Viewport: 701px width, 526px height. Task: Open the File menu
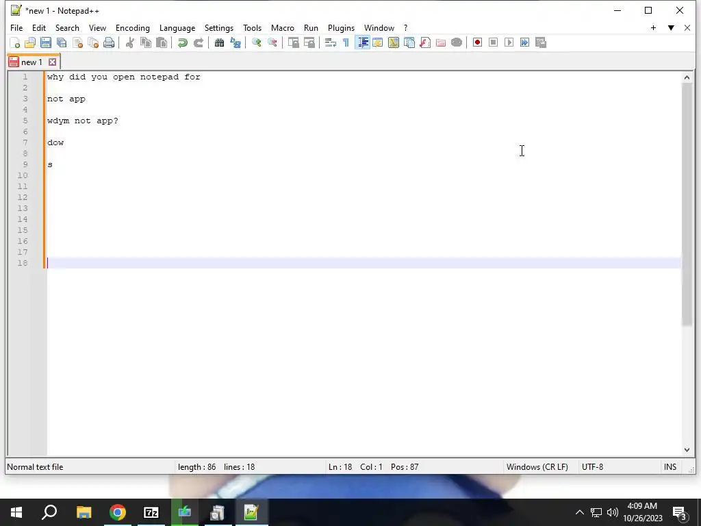(16, 27)
